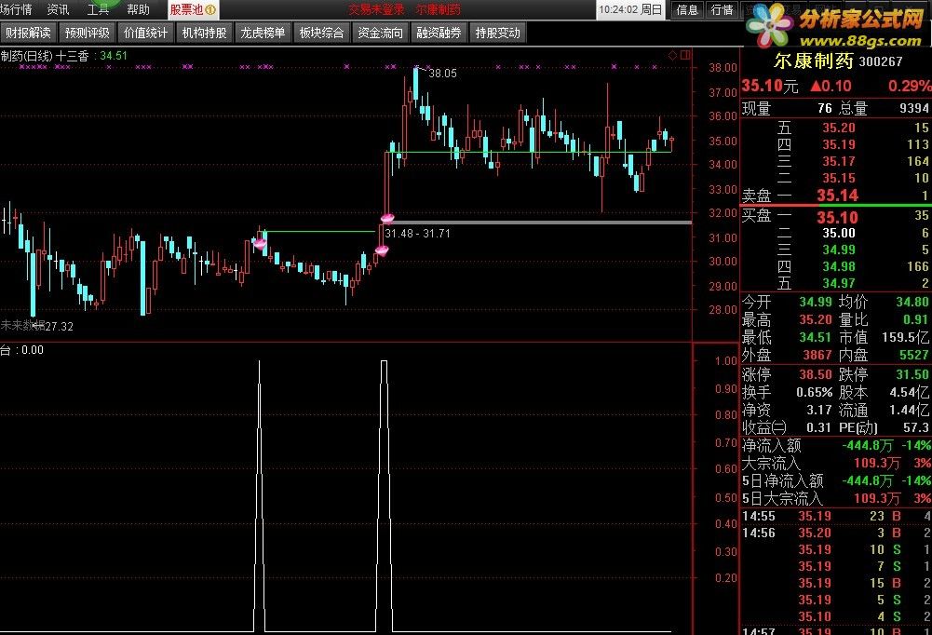Click the second white spike in lower indicator

tap(384, 495)
